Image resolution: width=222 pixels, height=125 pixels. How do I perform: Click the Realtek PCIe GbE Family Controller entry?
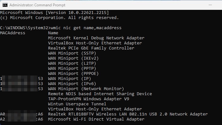click(91, 48)
